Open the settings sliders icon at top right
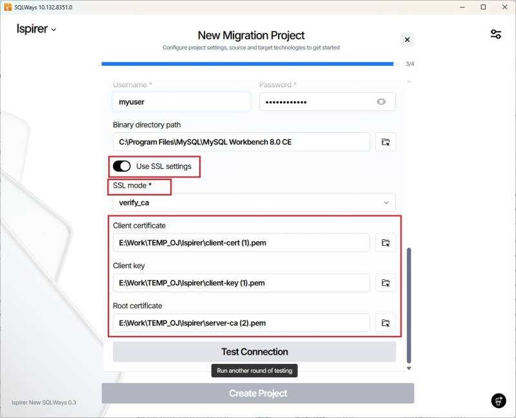Image resolution: width=516 pixels, height=418 pixels. point(495,34)
